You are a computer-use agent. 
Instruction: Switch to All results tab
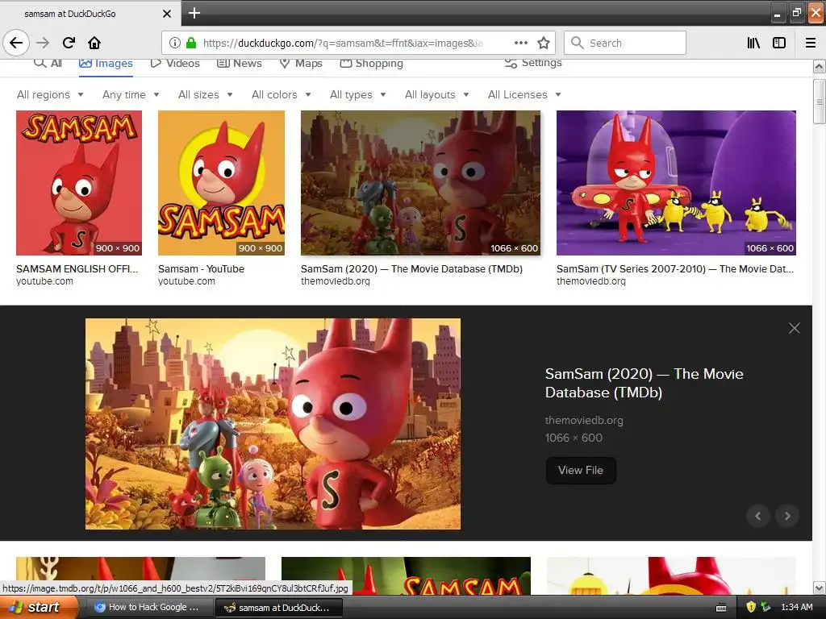tap(48, 63)
